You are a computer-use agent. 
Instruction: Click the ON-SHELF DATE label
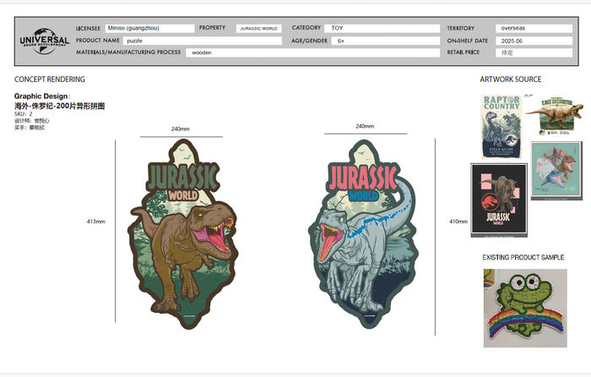pos(468,41)
